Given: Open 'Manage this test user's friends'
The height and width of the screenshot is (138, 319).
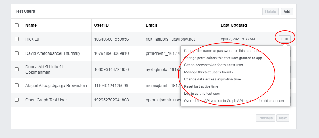Looking at the screenshot, I should pyautogui.click(x=208, y=72).
